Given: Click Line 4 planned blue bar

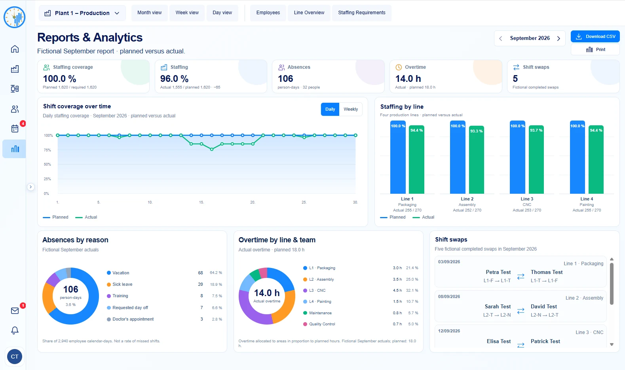Looking at the screenshot, I should 577,157.
